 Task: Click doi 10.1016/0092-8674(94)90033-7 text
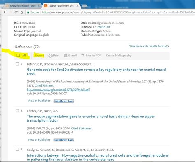(x=50, y=132)
